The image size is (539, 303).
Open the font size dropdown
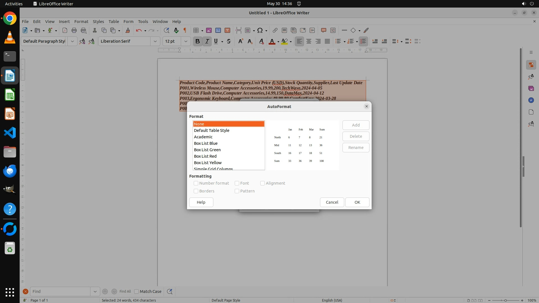tap(186, 41)
